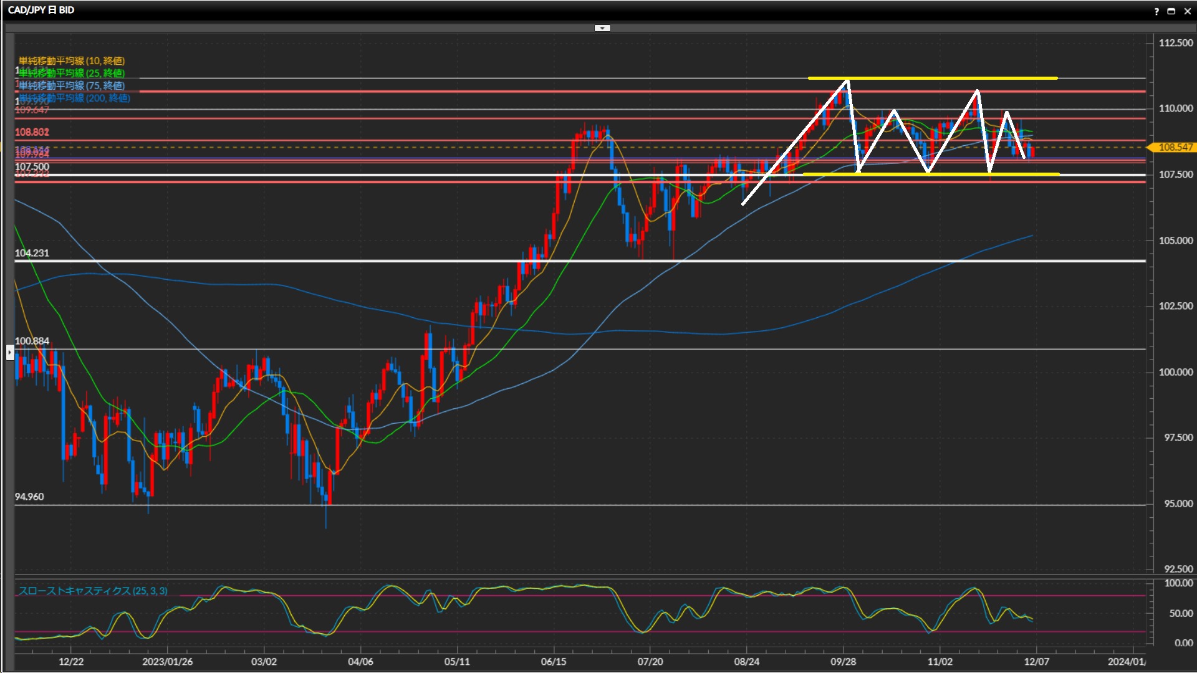Select the 25-period moving average label
The height and width of the screenshot is (673, 1197).
71,73
